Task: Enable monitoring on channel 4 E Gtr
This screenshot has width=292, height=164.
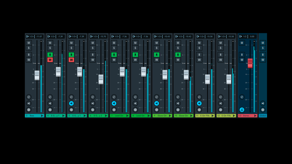Action: click(50, 103)
